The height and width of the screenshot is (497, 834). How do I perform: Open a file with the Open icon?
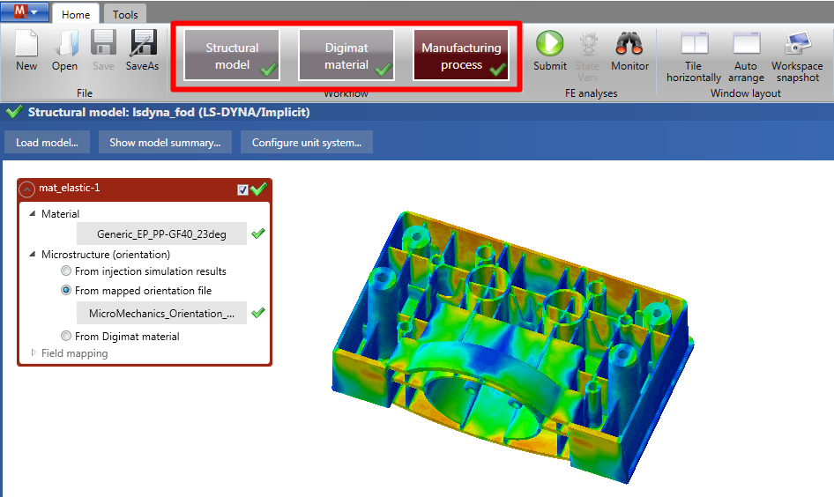click(66, 43)
